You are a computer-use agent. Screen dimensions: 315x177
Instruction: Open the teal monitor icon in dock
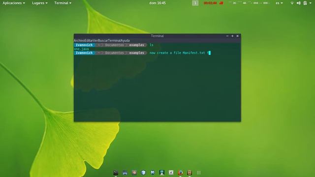click(x=162, y=173)
